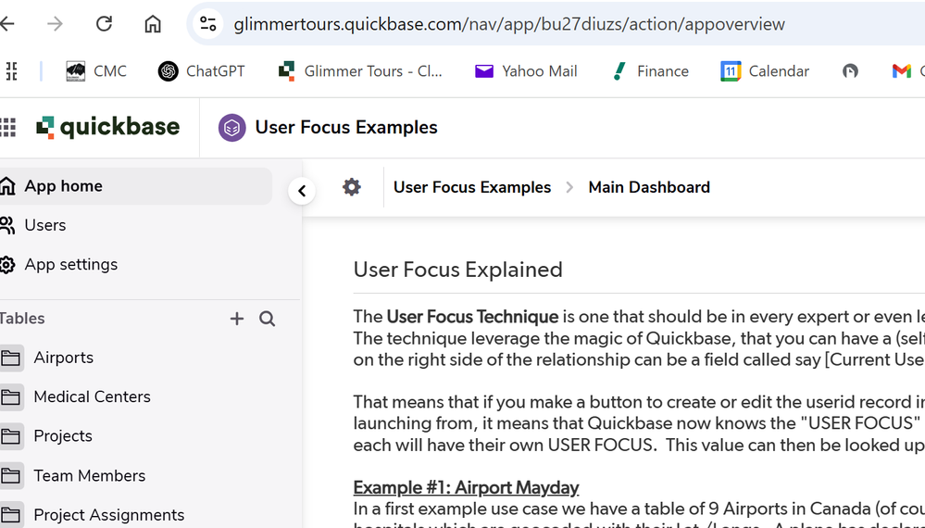Open the Glimmer Tours bookmark

360,71
